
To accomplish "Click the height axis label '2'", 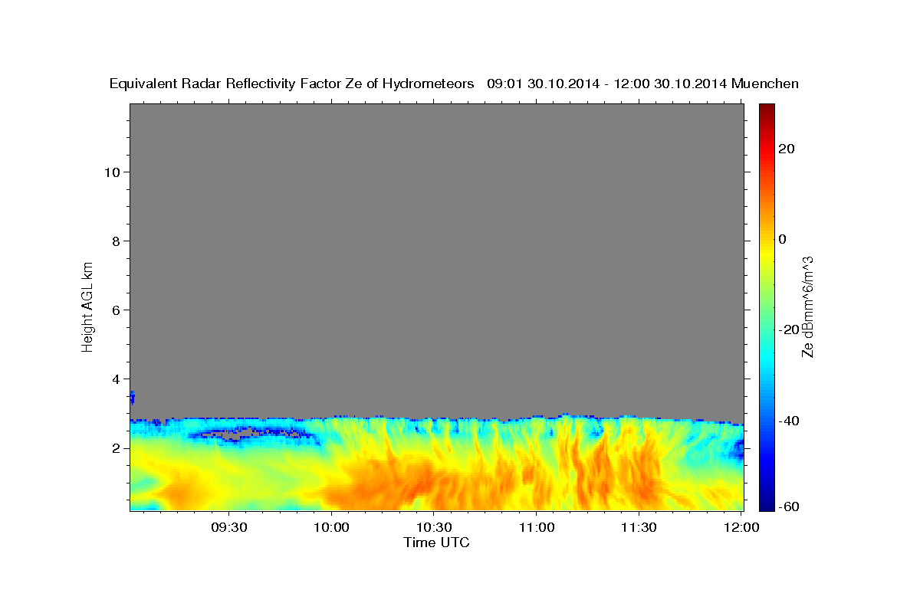I will click(115, 447).
